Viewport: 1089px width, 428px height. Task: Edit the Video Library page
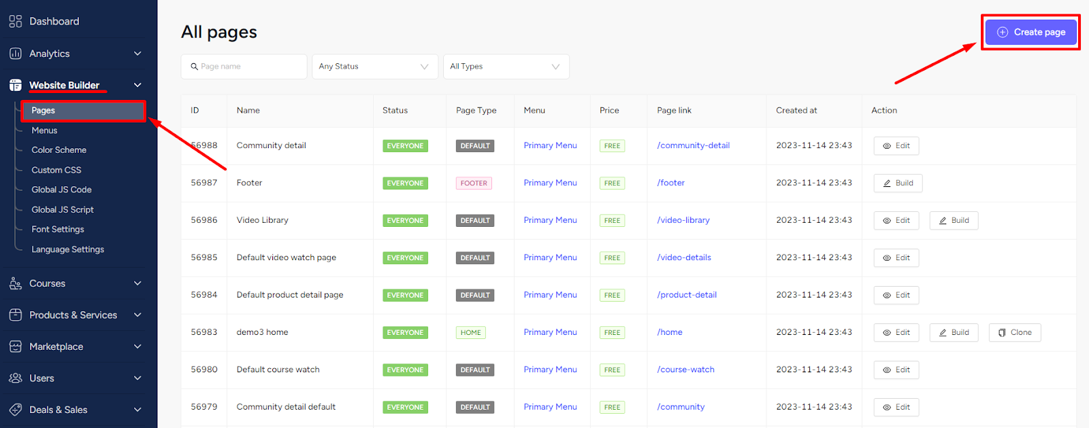tap(896, 221)
